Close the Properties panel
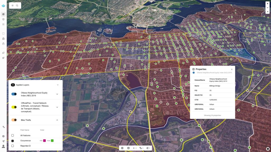 (232, 69)
